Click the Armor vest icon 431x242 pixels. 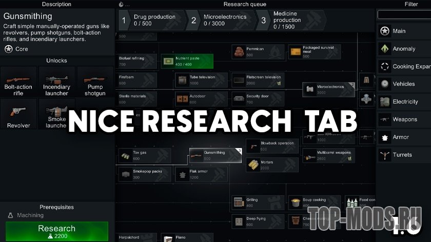(x=384, y=137)
